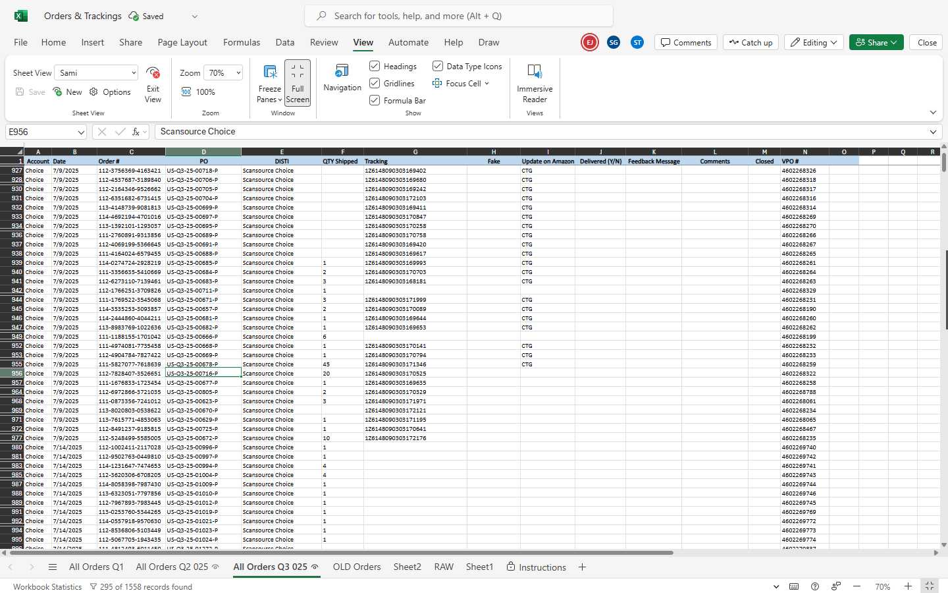Reset zoom to 100%
Screen dimensions: 948x593
198,92
